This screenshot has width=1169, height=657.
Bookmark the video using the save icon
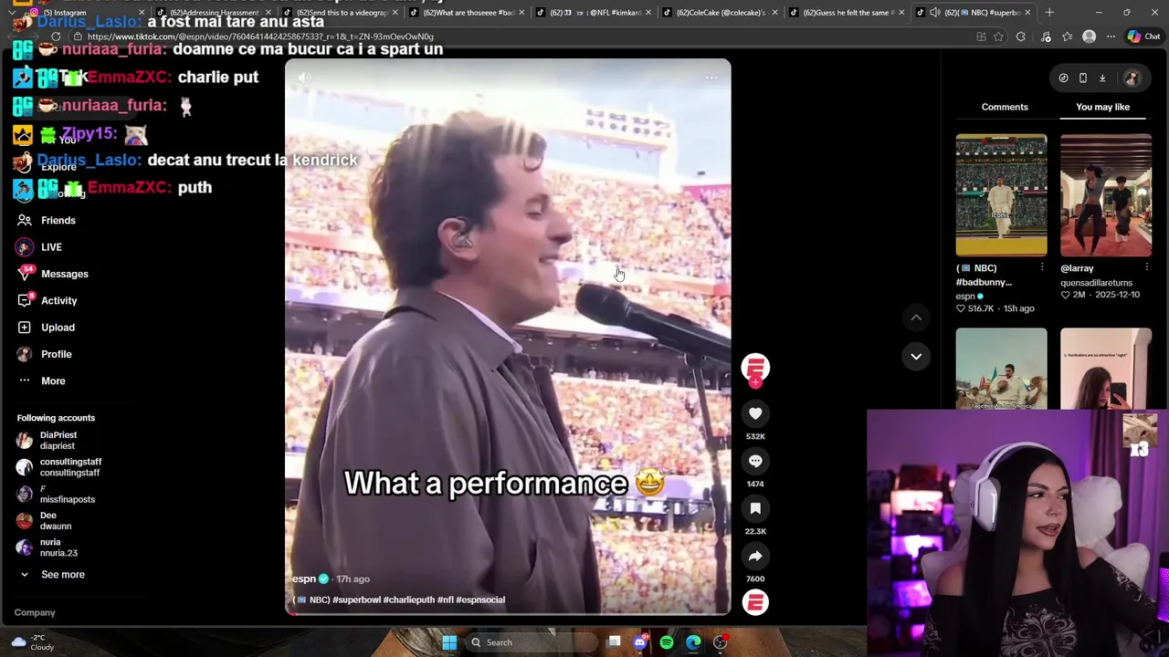(755, 509)
